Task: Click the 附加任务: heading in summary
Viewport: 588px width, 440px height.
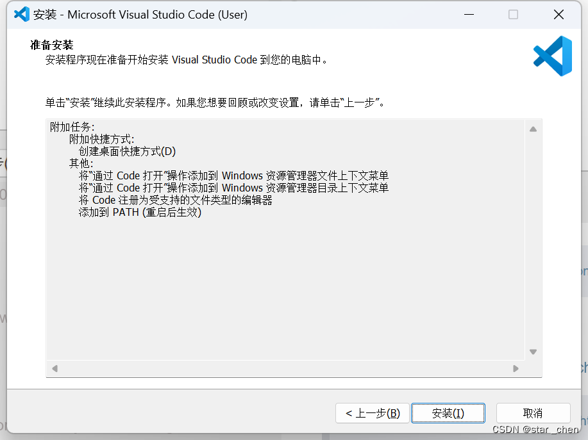Action: point(72,127)
